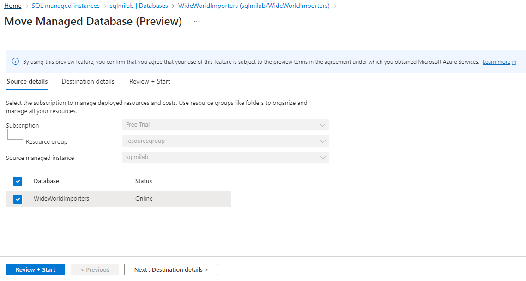The height and width of the screenshot is (281, 526).
Task: Select the WideWorldImporters database name
Action: (61, 198)
